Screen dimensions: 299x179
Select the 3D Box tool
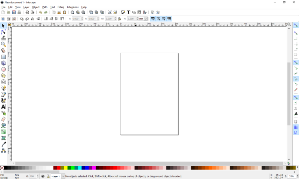pos(3,63)
